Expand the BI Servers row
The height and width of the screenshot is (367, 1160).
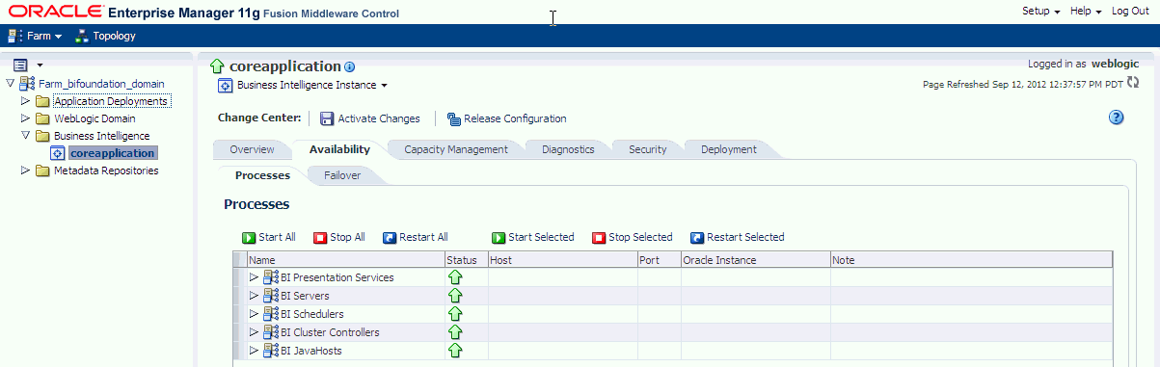click(x=255, y=296)
